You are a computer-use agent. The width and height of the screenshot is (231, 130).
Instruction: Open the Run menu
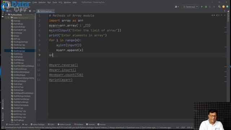pyautogui.click(x=49, y=3)
